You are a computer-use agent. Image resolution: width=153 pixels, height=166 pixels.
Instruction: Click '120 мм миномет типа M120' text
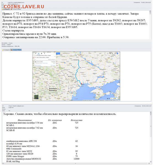click(20, 154)
